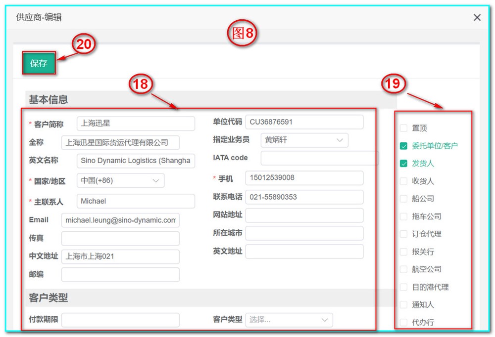Check the 收货人 option
Image resolution: width=495 pixels, height=337 pixels.
click(403, 181)
